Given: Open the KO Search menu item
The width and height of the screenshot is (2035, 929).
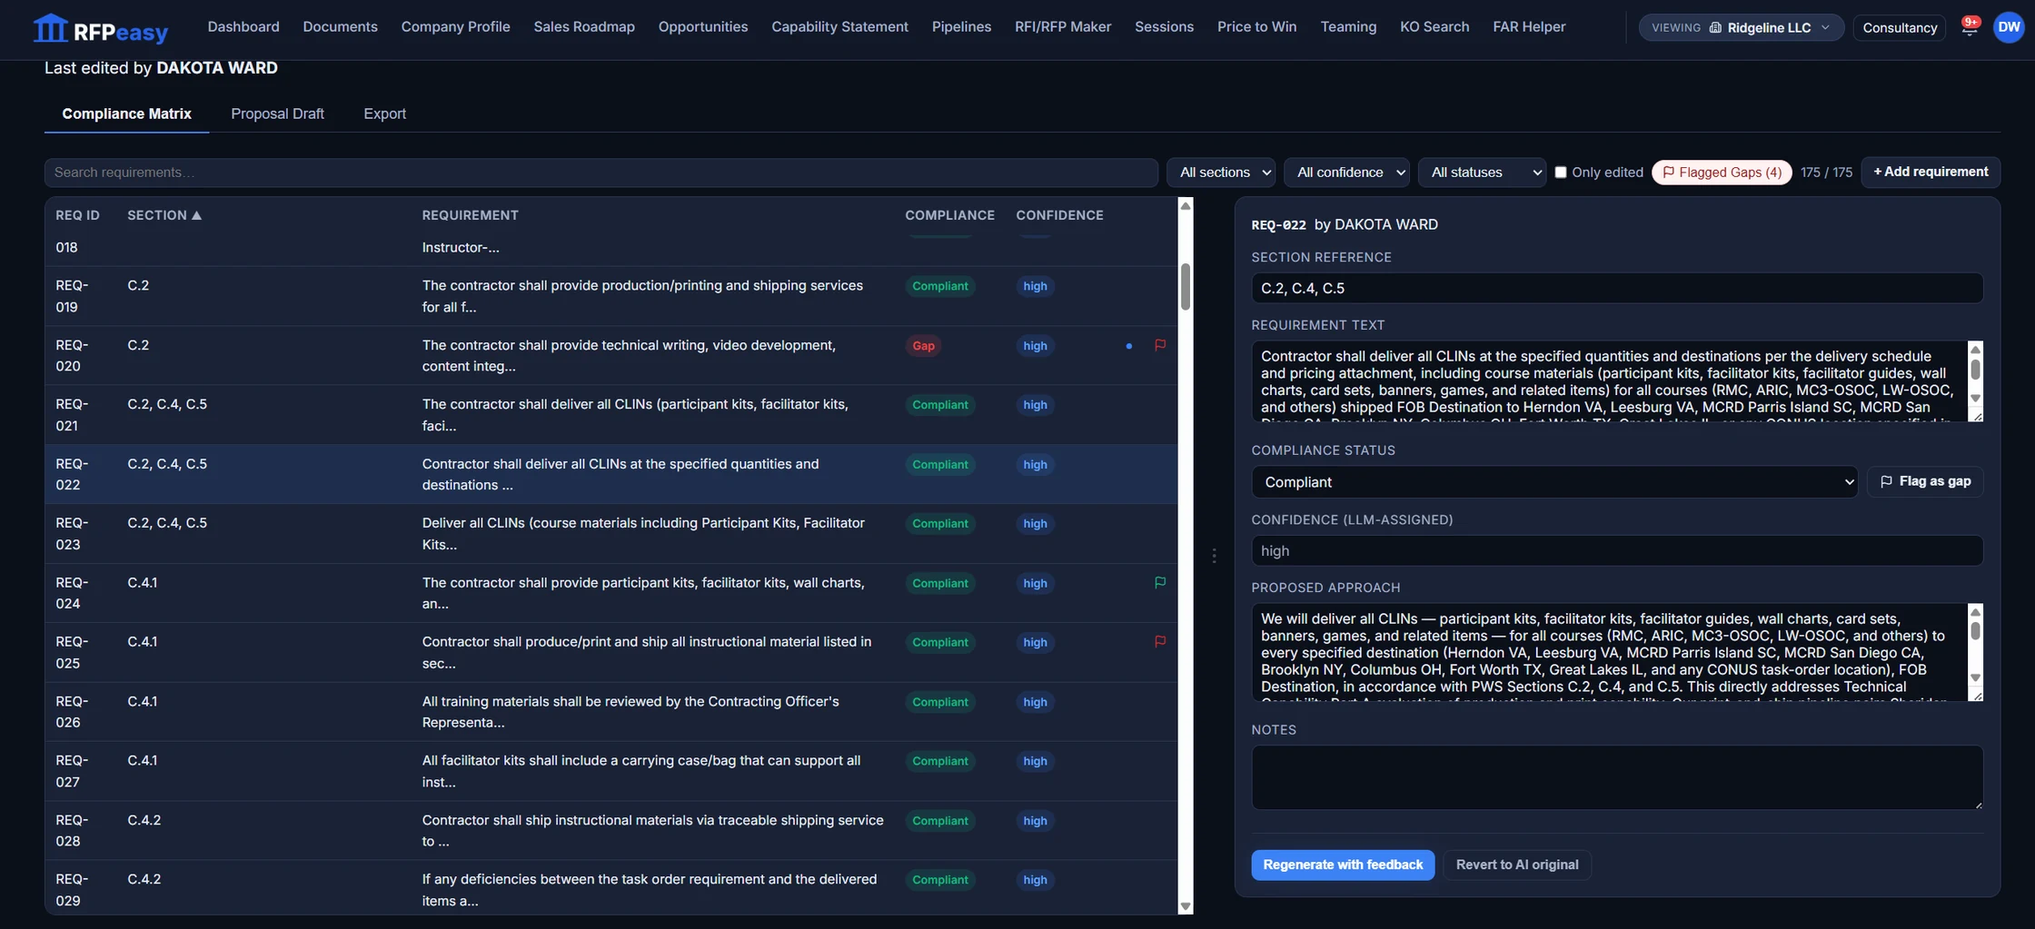Looking at the screenshot, I should click(1434, 26).
